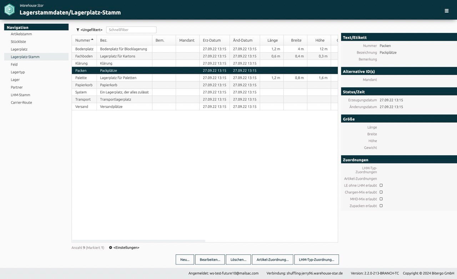Sort by the Höhe column header

(x=319, y=40)
